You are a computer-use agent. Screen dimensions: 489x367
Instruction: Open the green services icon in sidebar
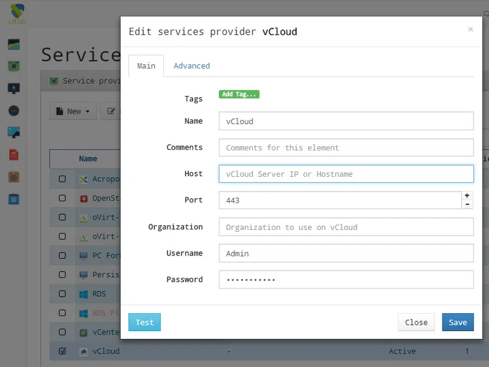tap(13, 66)
